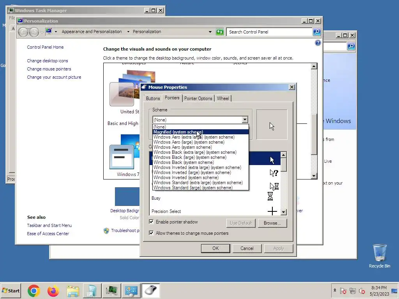Choose (None) in scheme list
Image resolution: width=399 pixels, height=299 pixels.
(201, 127)
